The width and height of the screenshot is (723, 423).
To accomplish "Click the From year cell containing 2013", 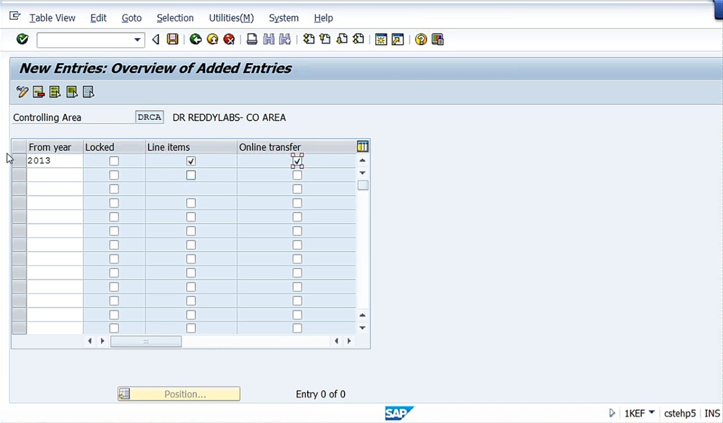I will pos(55,161).
